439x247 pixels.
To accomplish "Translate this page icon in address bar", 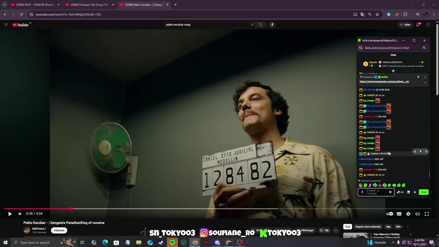I will (x=363, y=14).
